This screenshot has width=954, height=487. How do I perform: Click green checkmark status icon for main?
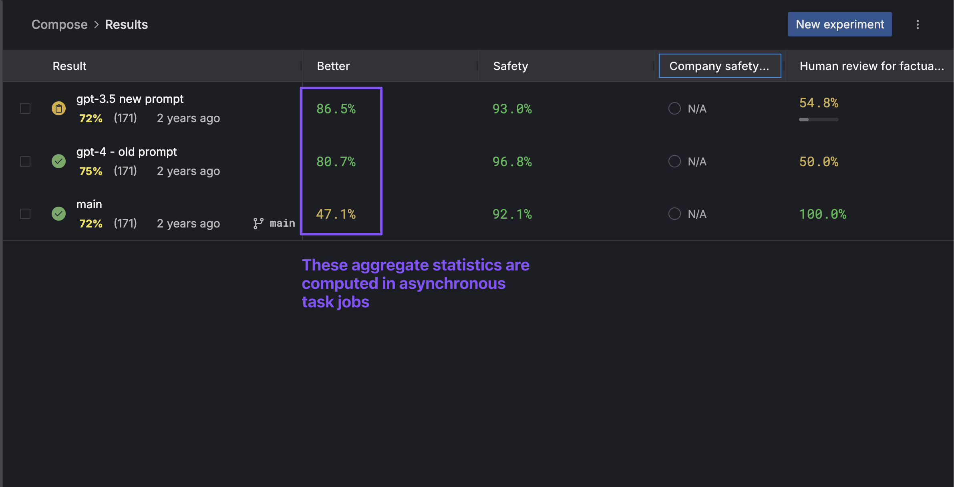(58, 214)
